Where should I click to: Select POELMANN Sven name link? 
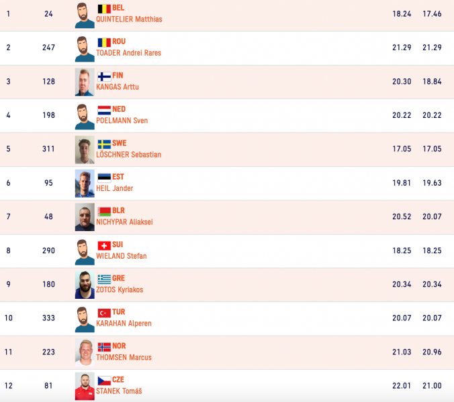pos(122,121)
